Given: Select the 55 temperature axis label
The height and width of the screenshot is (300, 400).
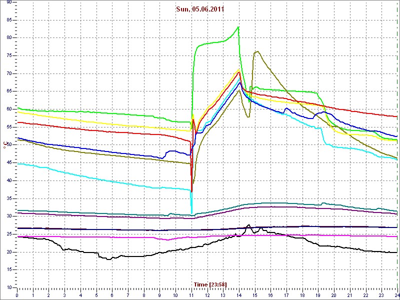Looking at the screenshot, I should pos(9,127).
